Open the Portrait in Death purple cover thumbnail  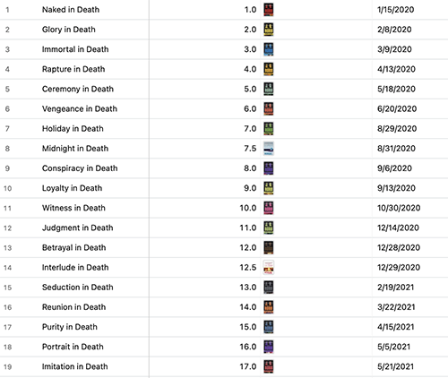click(269, 347)
